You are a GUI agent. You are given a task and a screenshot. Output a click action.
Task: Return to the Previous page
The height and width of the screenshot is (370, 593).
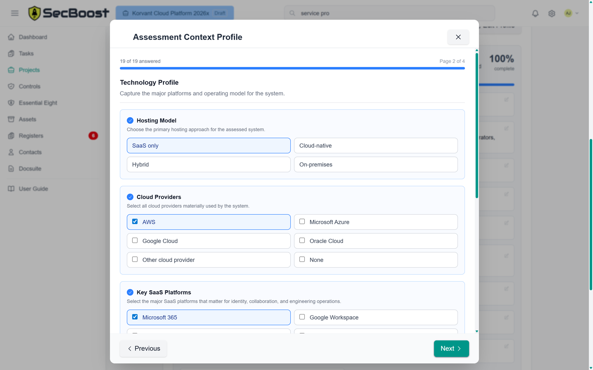(x=143, y=348)
